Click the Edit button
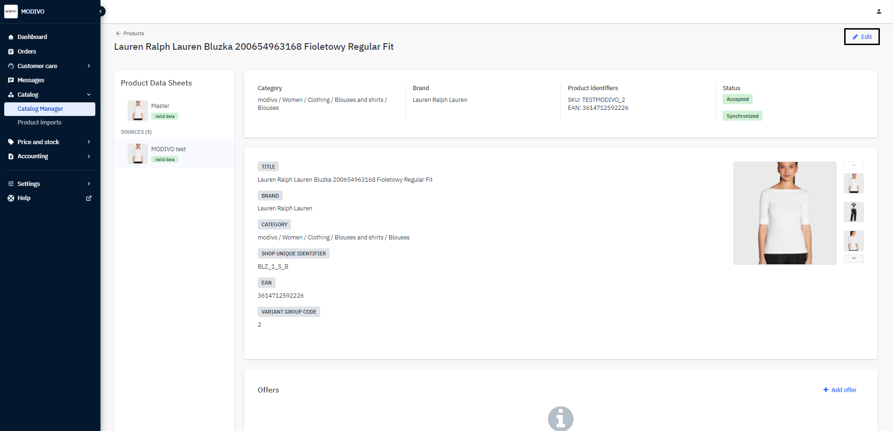This screenshot has height=431, width=893. point(862,37)
